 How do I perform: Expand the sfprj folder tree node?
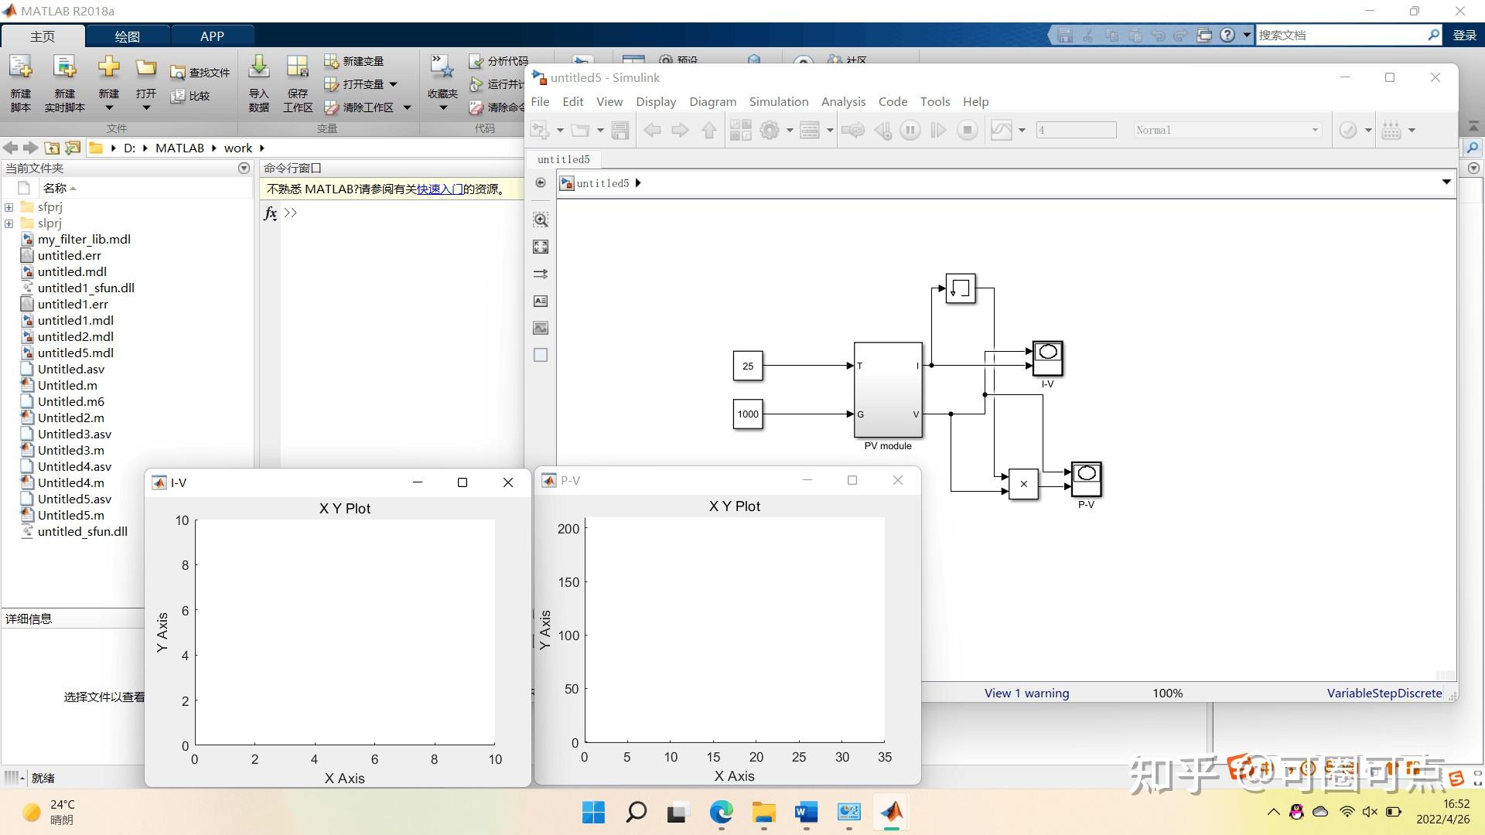pos(9,207)
